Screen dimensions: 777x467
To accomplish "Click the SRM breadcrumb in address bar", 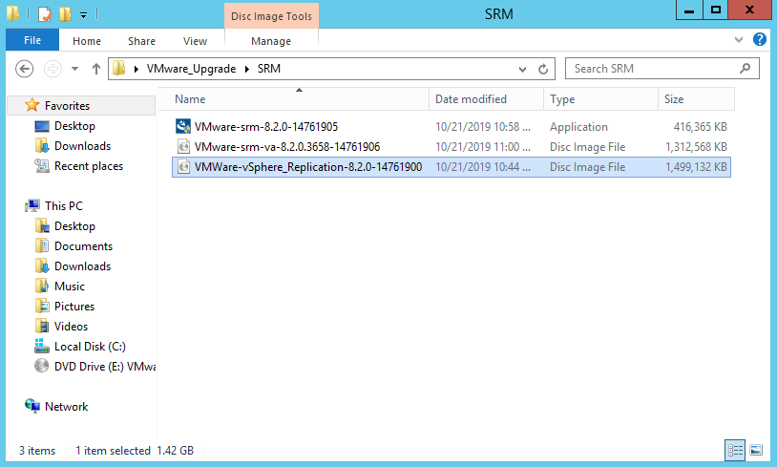I will pyautogui.click(x=269, y=69).
